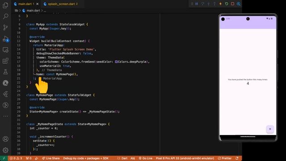Open the Accounts menu
The image size is (286, 161).
[x=5, y=139]
